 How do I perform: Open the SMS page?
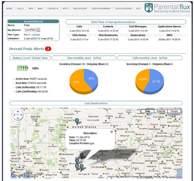tap(31, 9)
